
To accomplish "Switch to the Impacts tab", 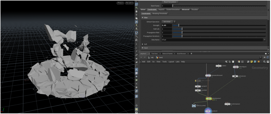I will tap(161, 10).
